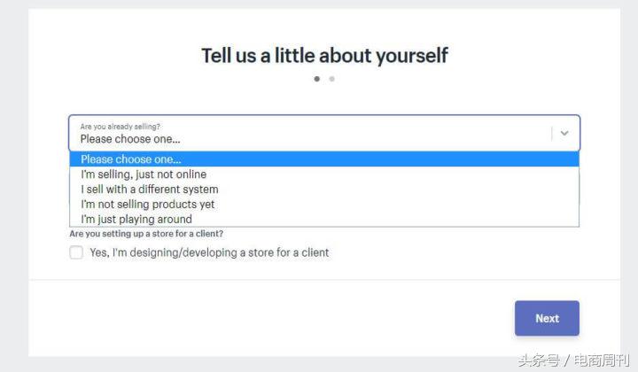
Task: Click the "Tell us a little about yourself" heading
Action: [324, 56]
